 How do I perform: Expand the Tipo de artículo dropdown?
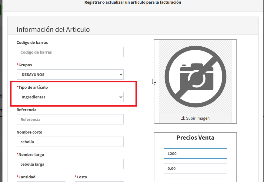point(70,97)
